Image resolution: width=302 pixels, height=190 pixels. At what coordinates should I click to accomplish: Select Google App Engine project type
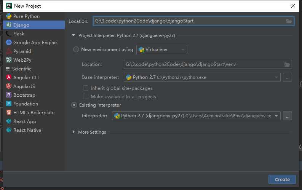coord(35,43)
